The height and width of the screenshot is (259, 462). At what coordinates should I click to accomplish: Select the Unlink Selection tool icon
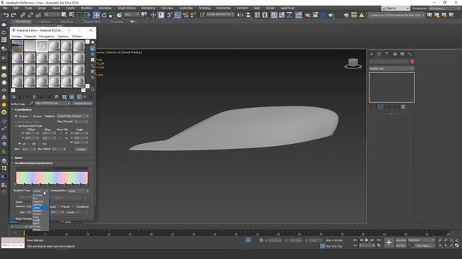coord(30,15)
